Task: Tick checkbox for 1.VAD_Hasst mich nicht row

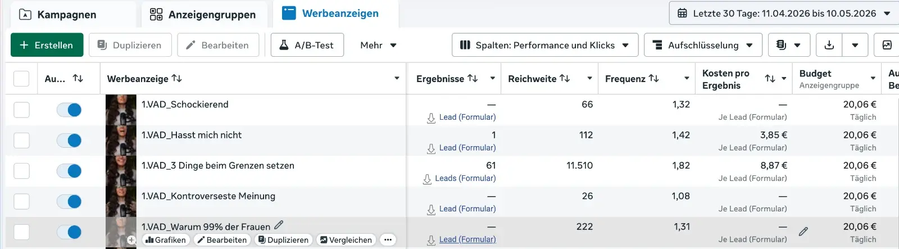Action: tap(21, 140)
